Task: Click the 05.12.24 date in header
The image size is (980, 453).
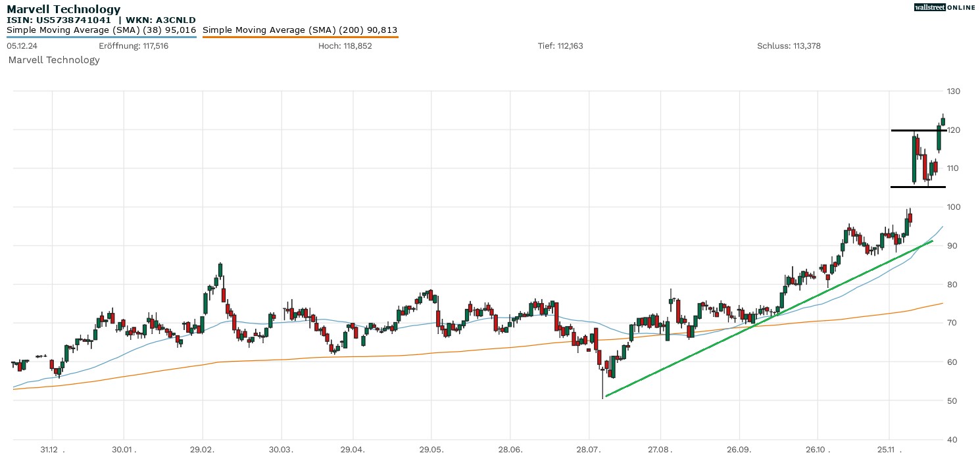Action: pyautogui.click(x=22, y=46)
